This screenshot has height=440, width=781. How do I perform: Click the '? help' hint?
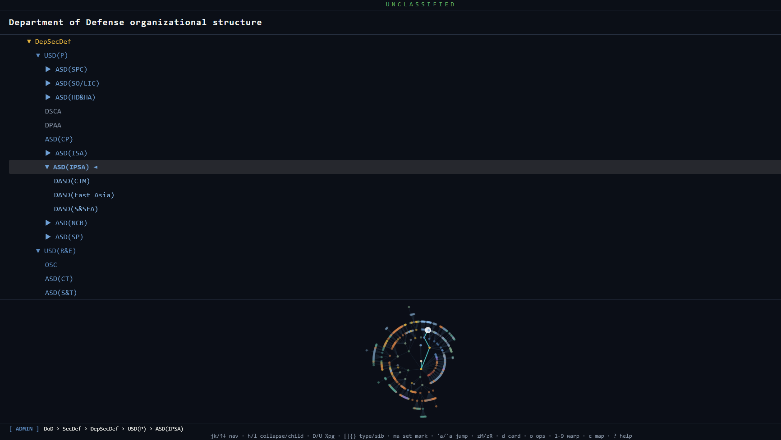pyautogui.click(x=623, y=436)
